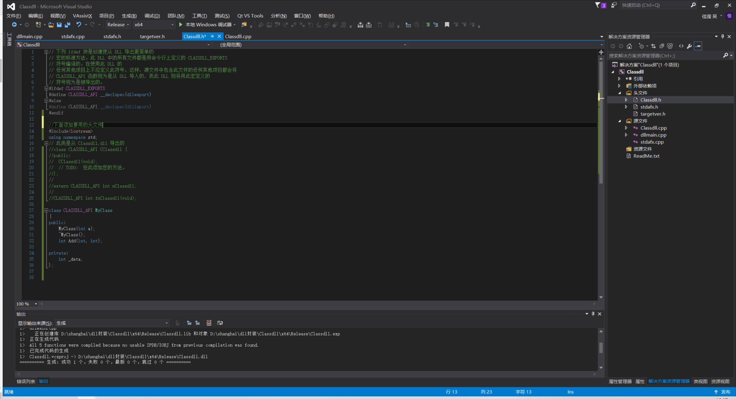This screenshot has height=399, width=736.
Task: Switch to the Classdll.cpp editor tab
Action: coord(238,37)
